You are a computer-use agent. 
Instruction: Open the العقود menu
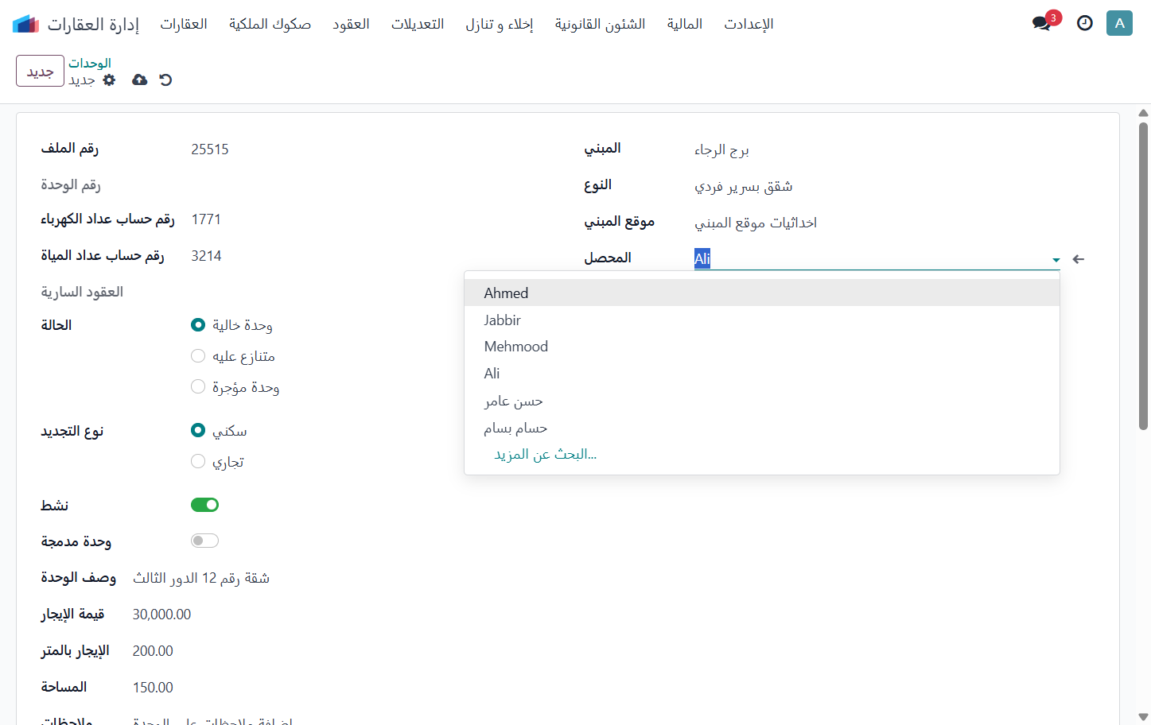[351, 24]
